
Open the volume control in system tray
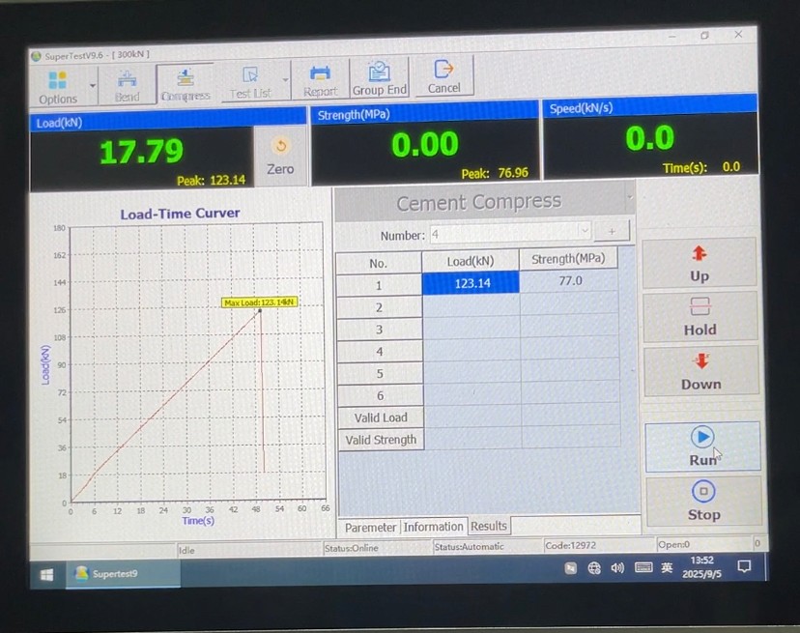point(617,567)
